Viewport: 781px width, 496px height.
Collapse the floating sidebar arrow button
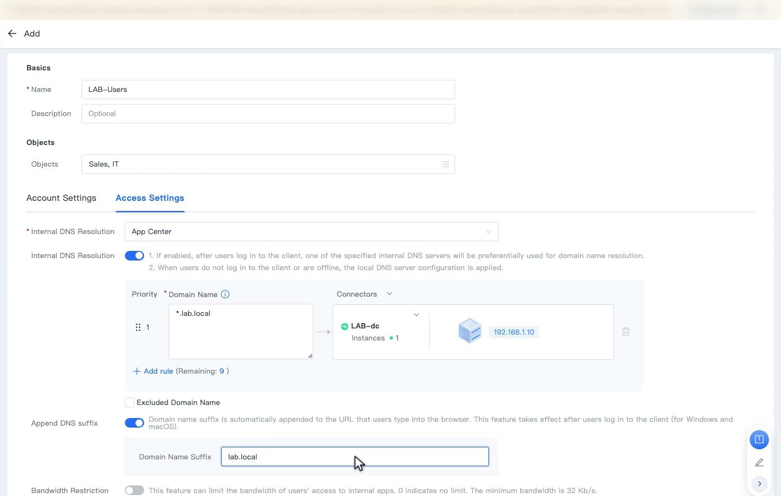click(759, 483)
